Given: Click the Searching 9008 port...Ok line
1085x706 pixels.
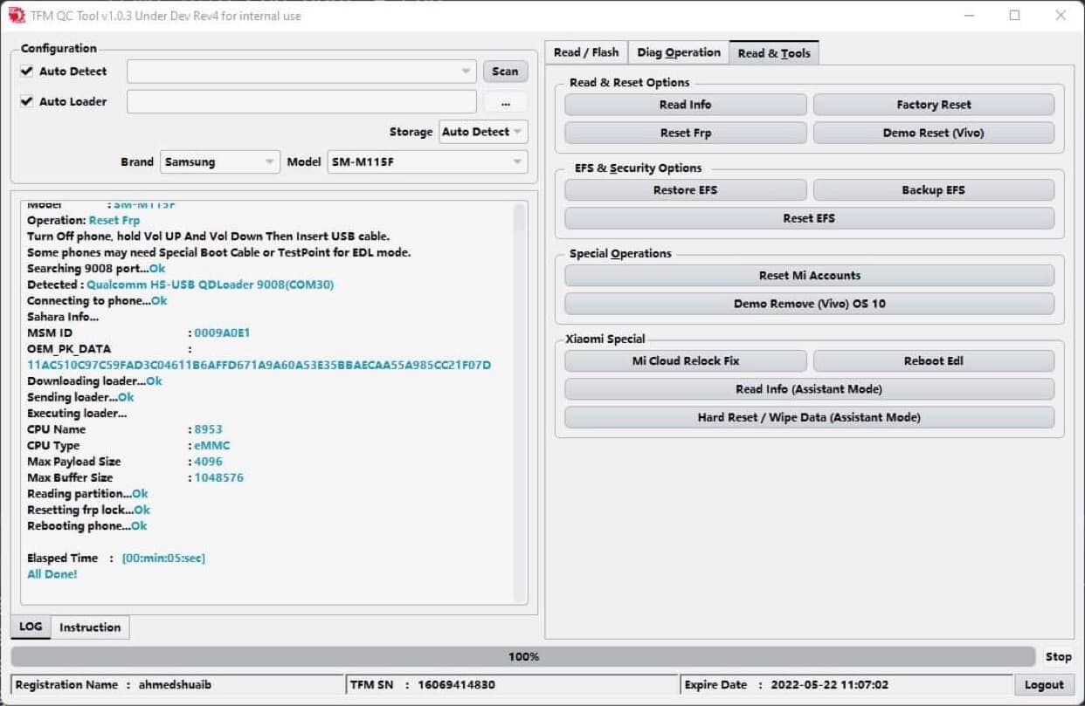Looking at the screenshot, I should pyautogui.click(x=96, y=269).
